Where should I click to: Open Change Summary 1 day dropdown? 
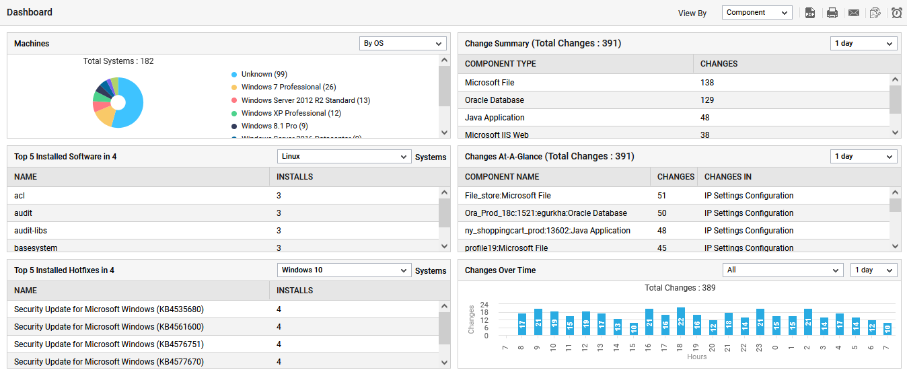[864, 43]
